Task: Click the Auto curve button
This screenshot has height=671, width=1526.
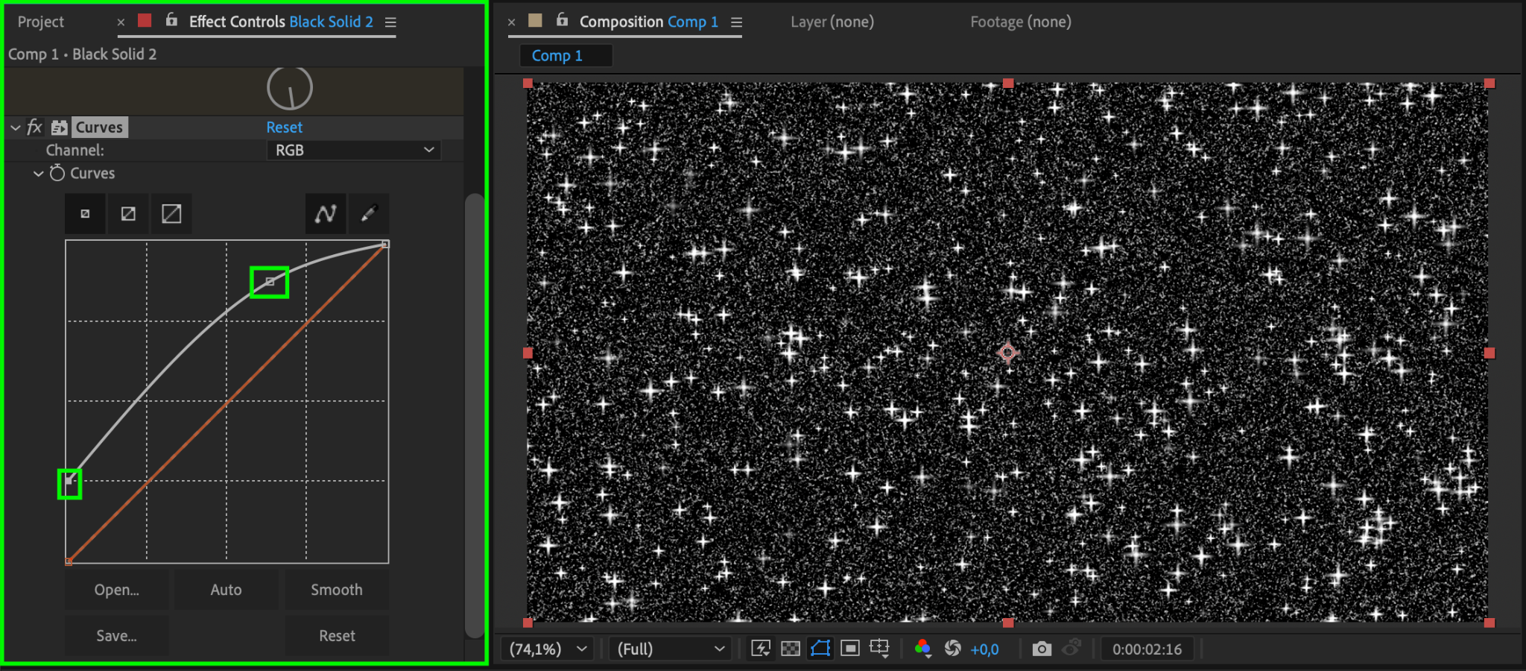Action: click(227, 590)
